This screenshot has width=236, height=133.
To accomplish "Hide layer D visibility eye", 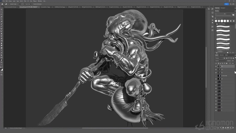I will tap(216, 101).
